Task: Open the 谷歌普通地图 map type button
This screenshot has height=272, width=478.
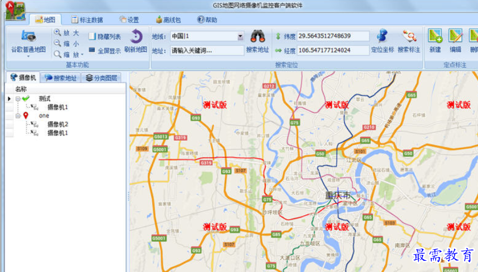Action: 28,42
